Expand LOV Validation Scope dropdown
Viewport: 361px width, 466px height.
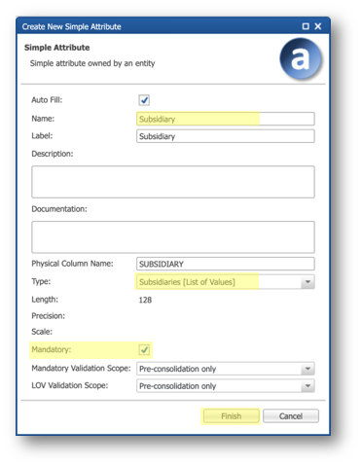(307, 386)
